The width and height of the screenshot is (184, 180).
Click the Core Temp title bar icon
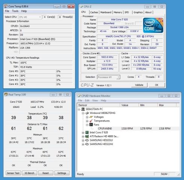pyautogui.click(x=6, y=6)
